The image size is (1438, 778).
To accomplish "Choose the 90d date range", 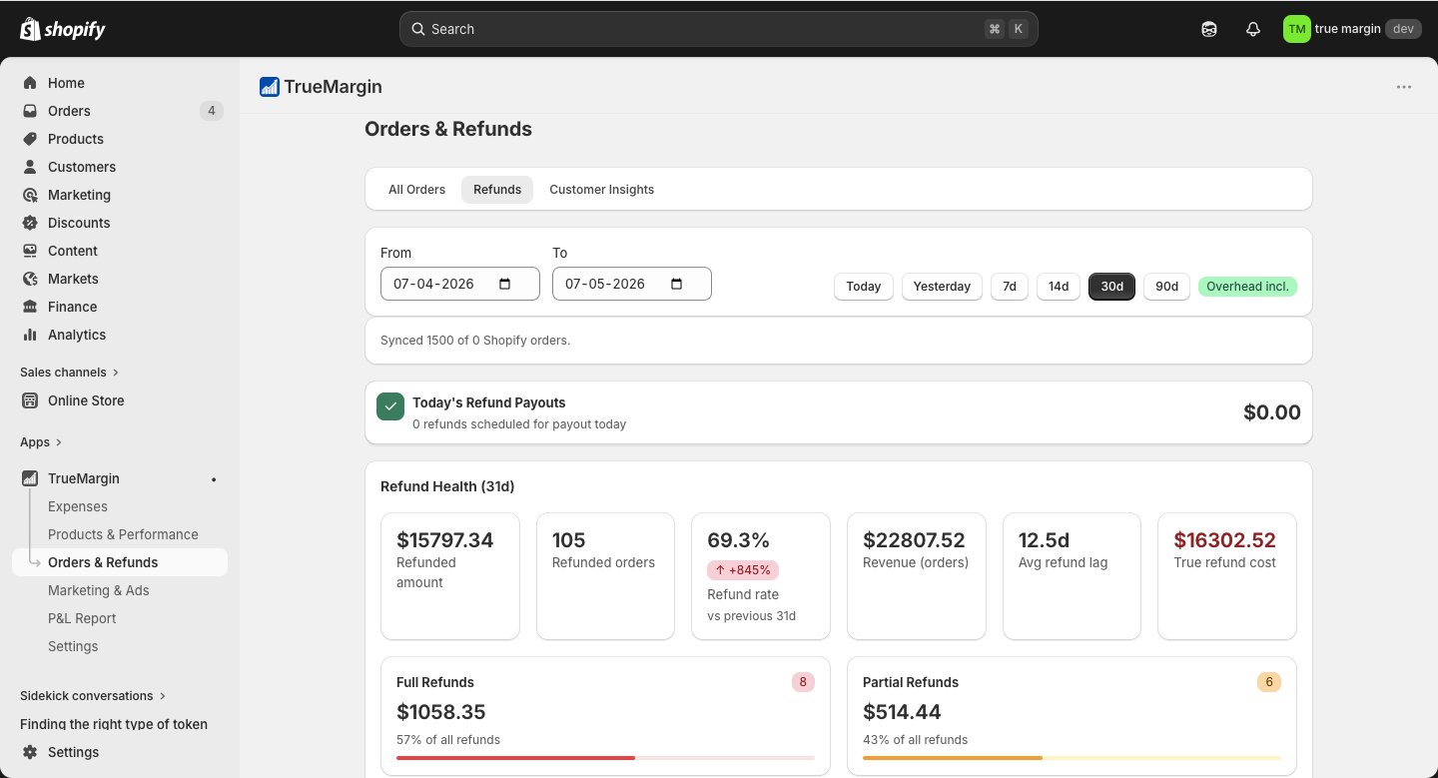I will pyautogui.click(x=1166, y=287).
